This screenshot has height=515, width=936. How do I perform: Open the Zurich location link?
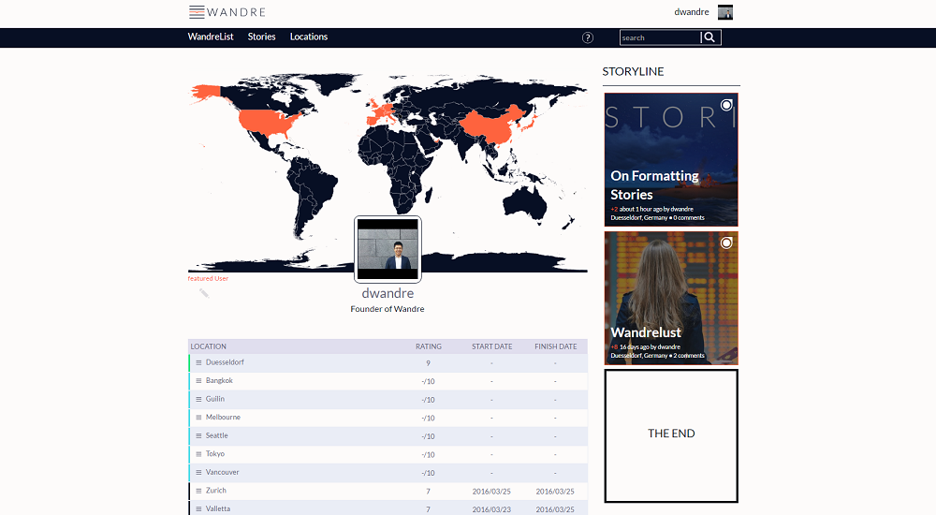click(x=215, y=491)
